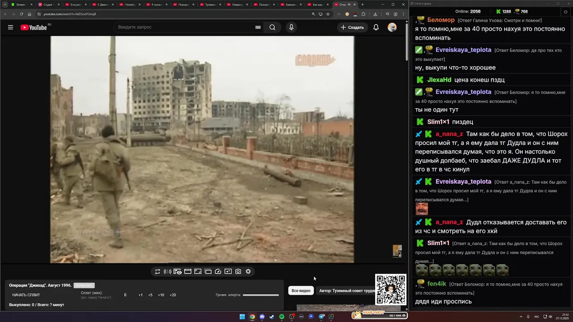Reload the page in browser
Screen dimensions: 573x322
tap(21, 14)
